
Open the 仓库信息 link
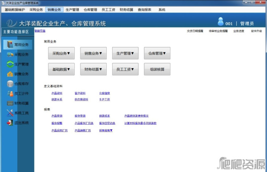coord(105,93)
